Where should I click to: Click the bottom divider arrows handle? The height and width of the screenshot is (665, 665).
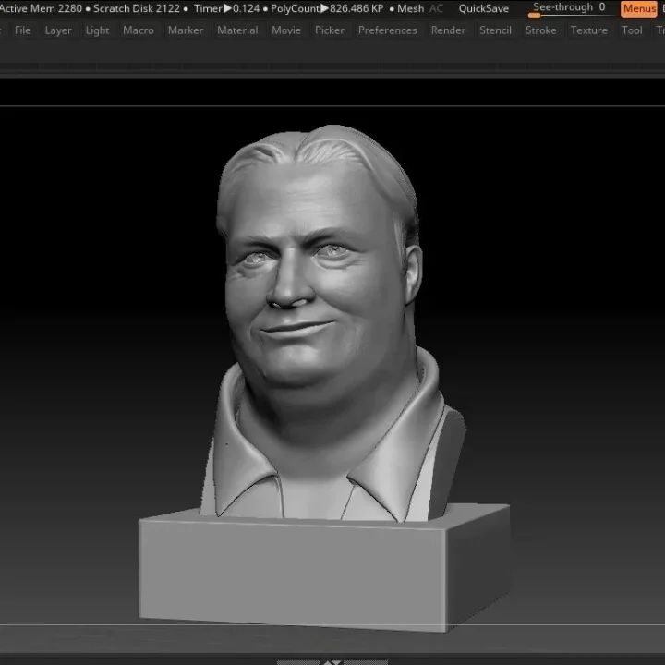332,662
